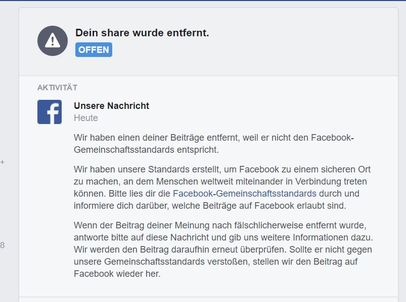This screenshot has height=302, width=406.
Task: Click the warning triangle icon
Action: 53,41
